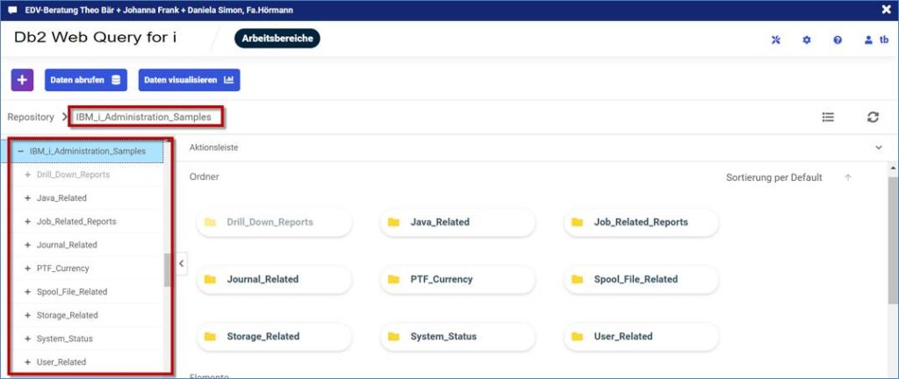Open Sortierung per Default dropdown

774,177
